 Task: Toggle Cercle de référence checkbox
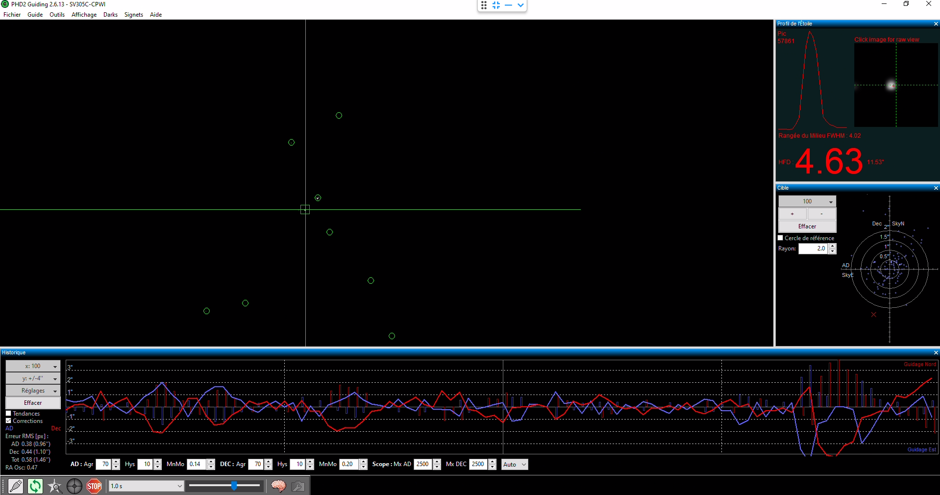pyautogui.click(x=781, y=238)
